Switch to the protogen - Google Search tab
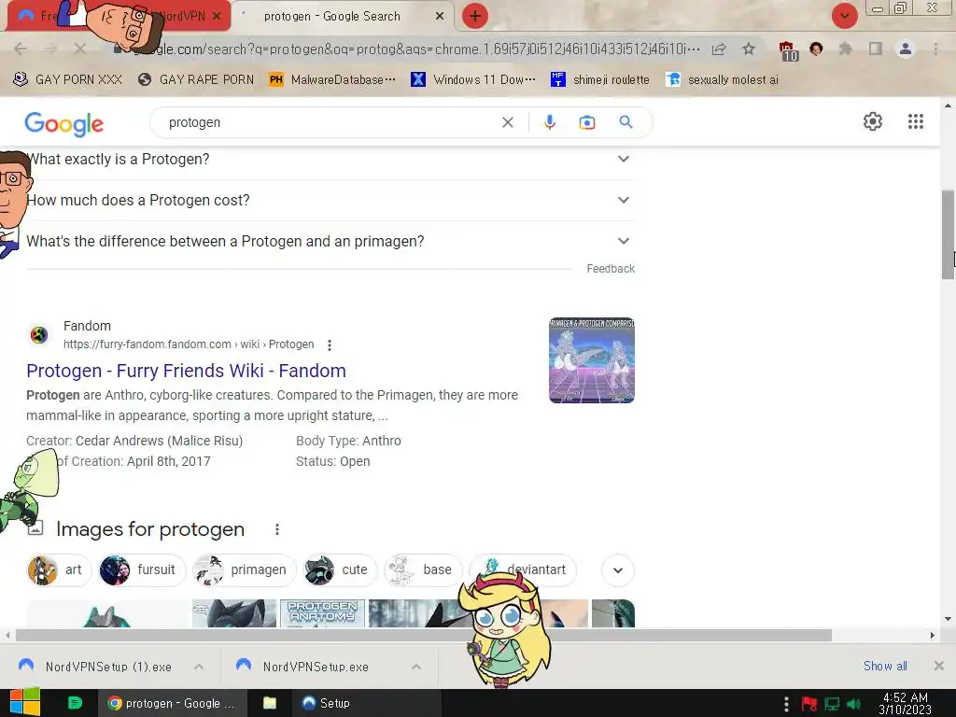 point(332,17)
